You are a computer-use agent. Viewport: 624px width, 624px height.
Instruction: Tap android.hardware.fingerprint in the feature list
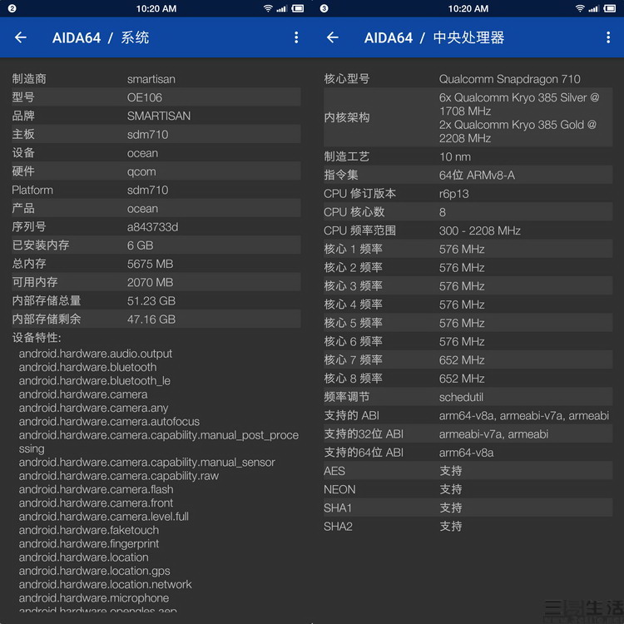pos(89,543)
